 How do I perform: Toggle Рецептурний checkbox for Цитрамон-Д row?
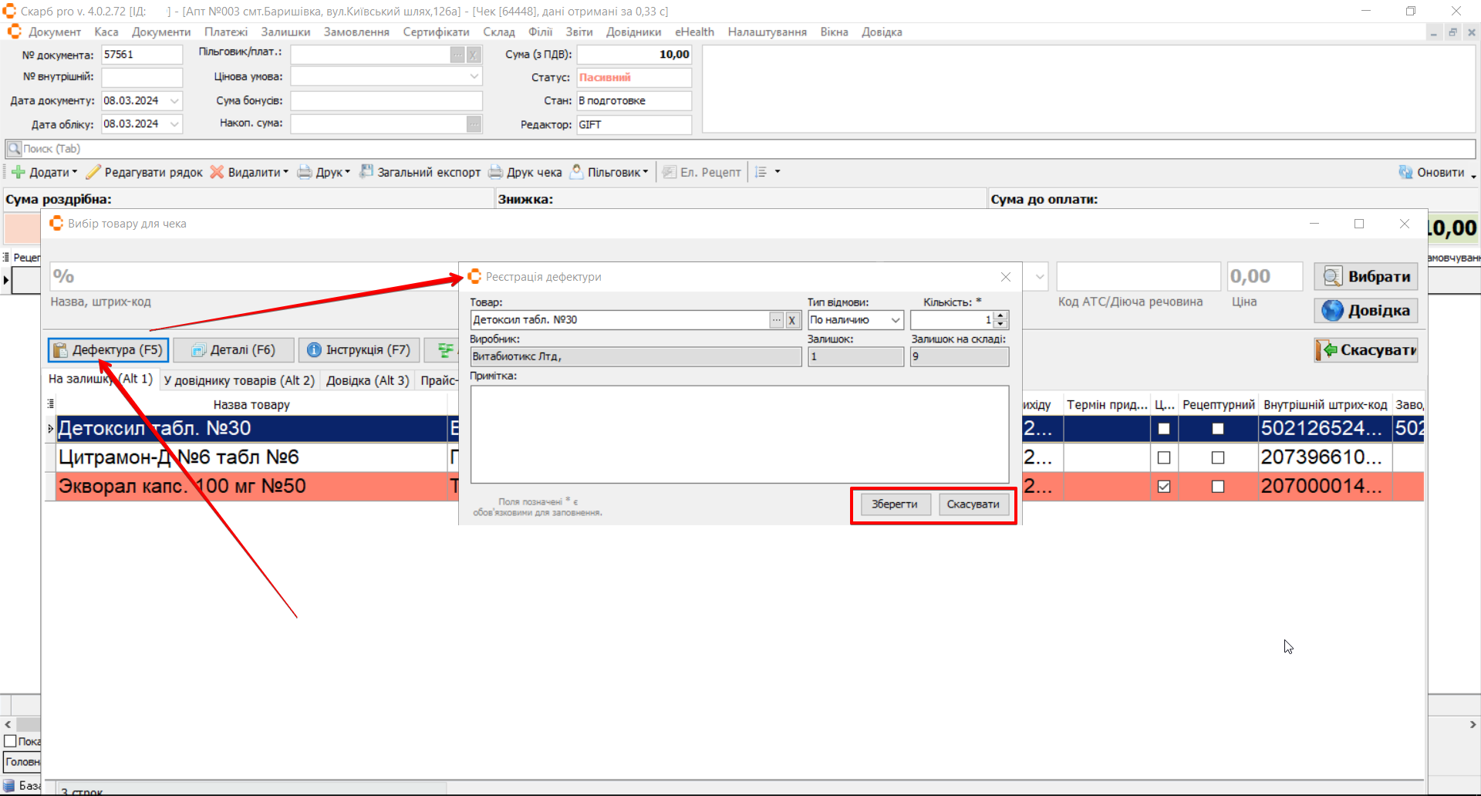click(1218, 458)
